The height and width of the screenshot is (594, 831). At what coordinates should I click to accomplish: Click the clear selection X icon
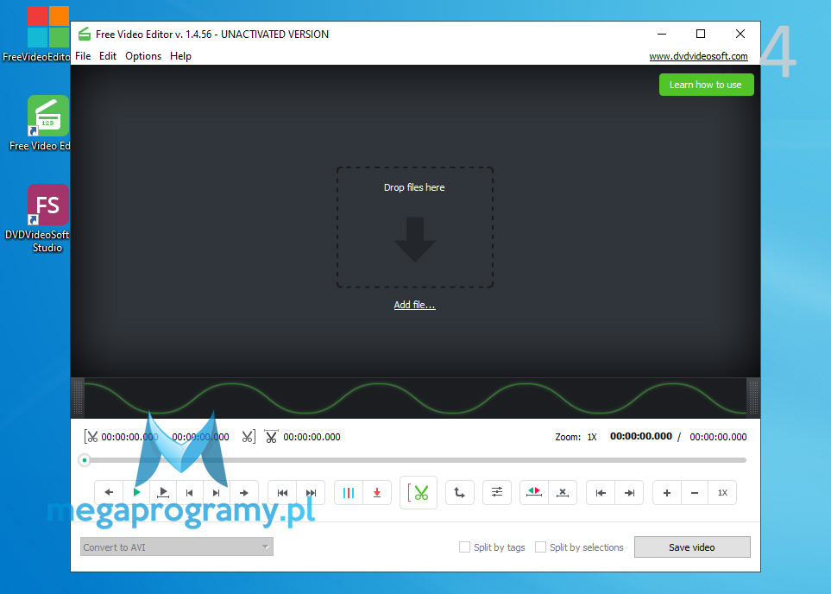[563, 493]
